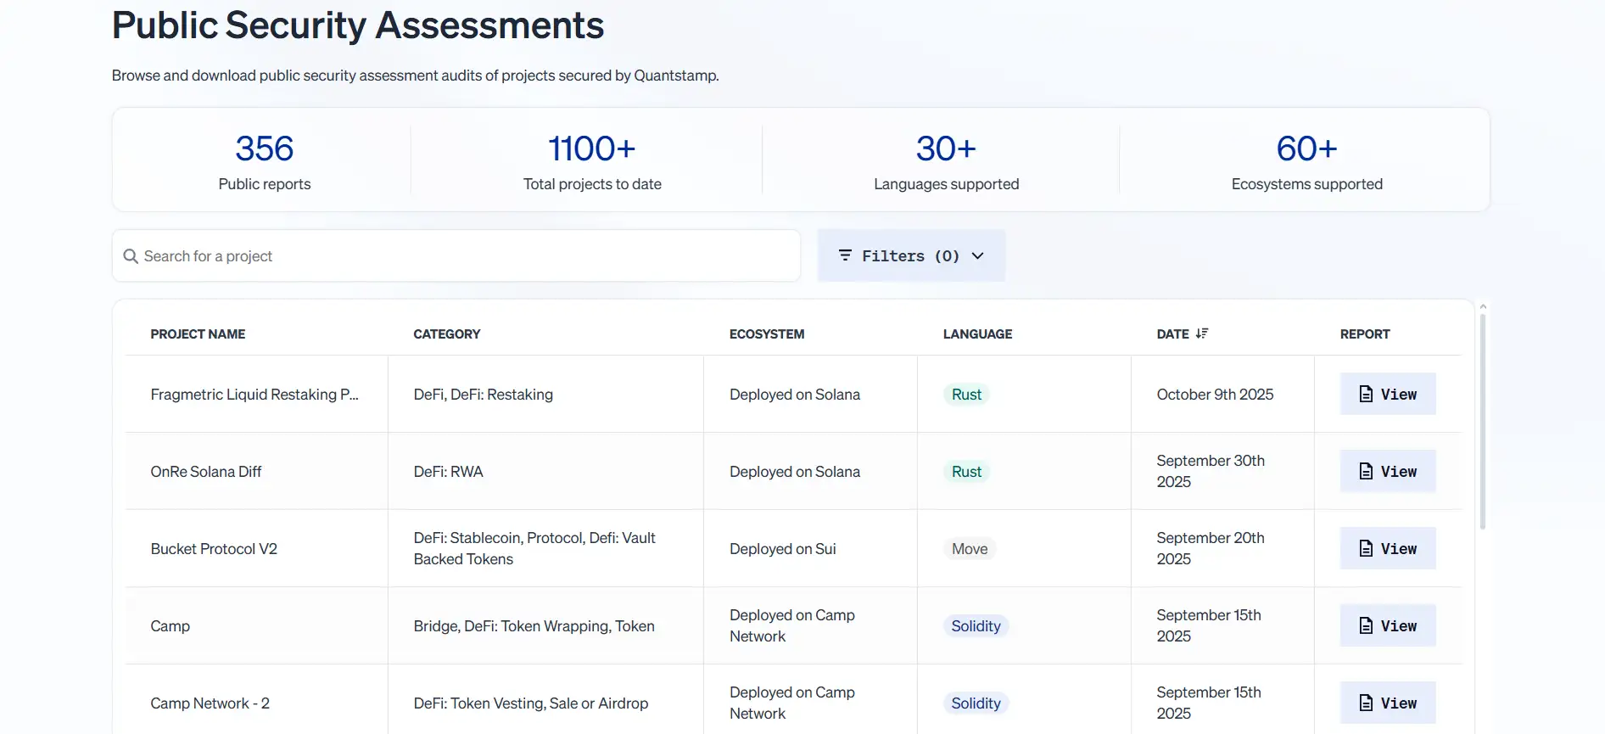Click document icon in OnRe Solana Diff row

click(1366, 471)
